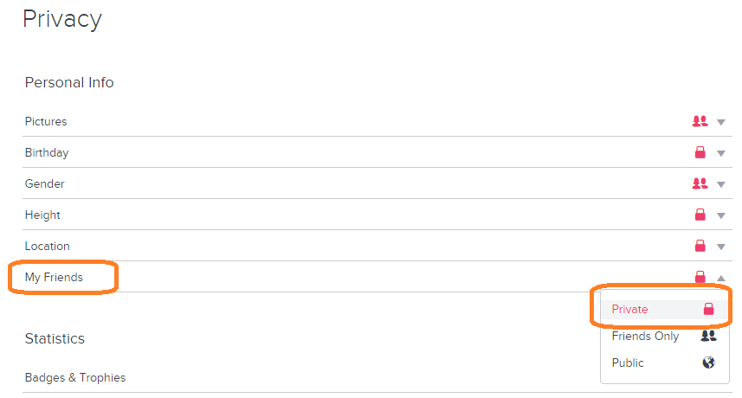The width and height of the screenshot is (742, 398).
Task: Choose Friends Only in the privacy menu
Action: pos(645,337)
